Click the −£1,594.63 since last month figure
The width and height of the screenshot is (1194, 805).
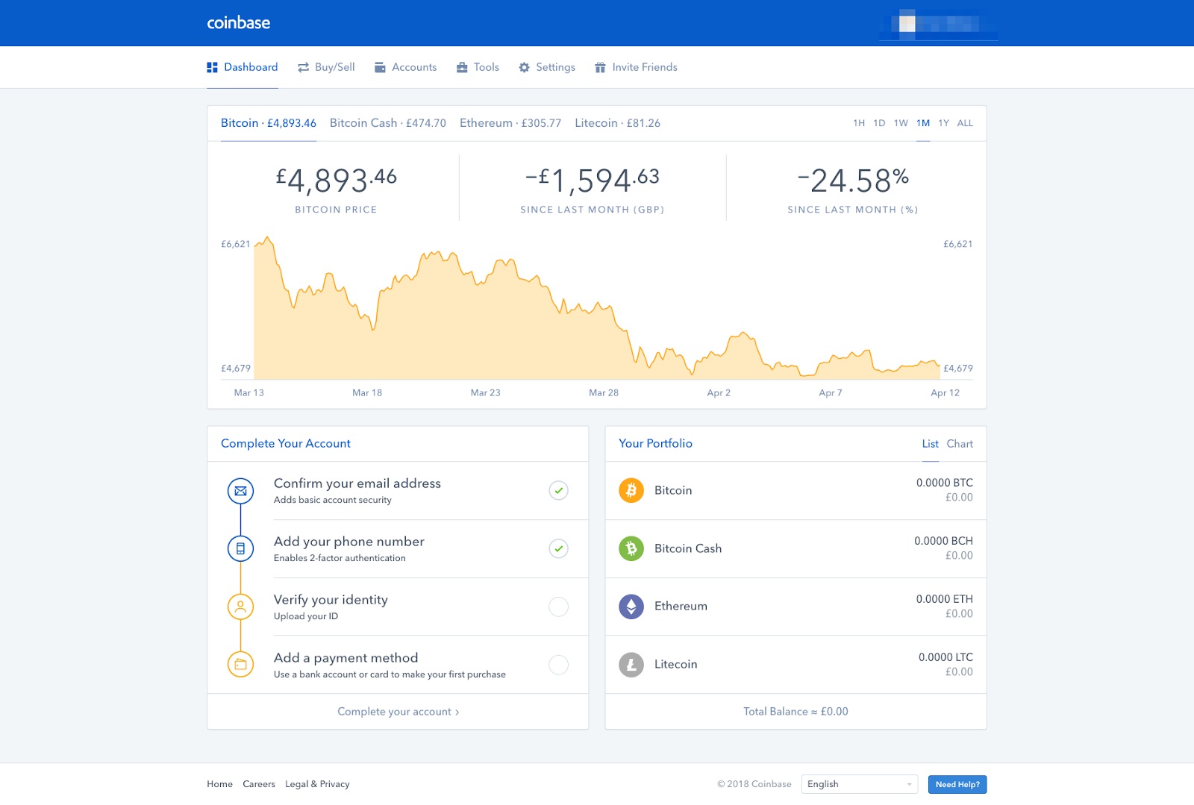click(593, 180)
